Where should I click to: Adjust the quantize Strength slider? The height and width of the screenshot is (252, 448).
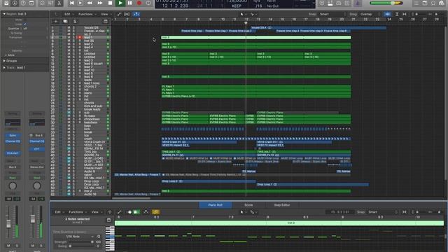coord(80,242)
